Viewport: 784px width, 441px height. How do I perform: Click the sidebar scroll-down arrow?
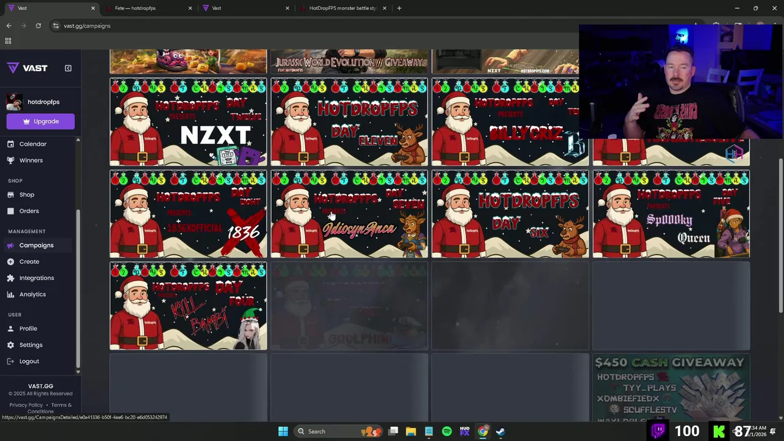tap(78, 372)
